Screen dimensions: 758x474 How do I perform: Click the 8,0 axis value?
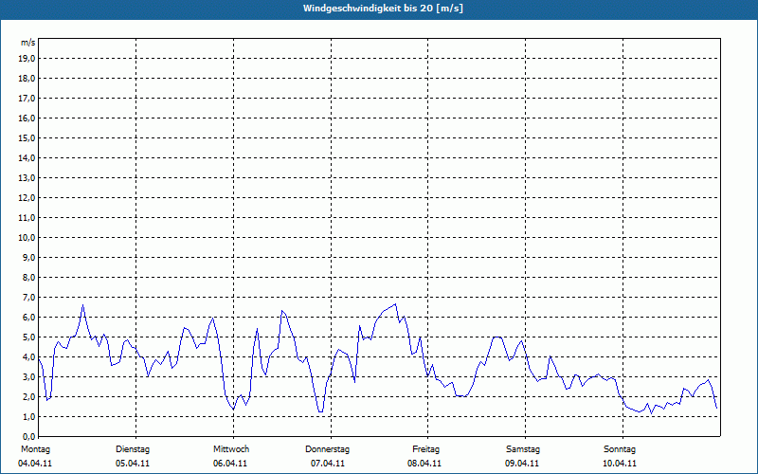(x=29, y=277)
